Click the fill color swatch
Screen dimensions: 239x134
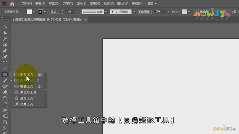[29, 12]
